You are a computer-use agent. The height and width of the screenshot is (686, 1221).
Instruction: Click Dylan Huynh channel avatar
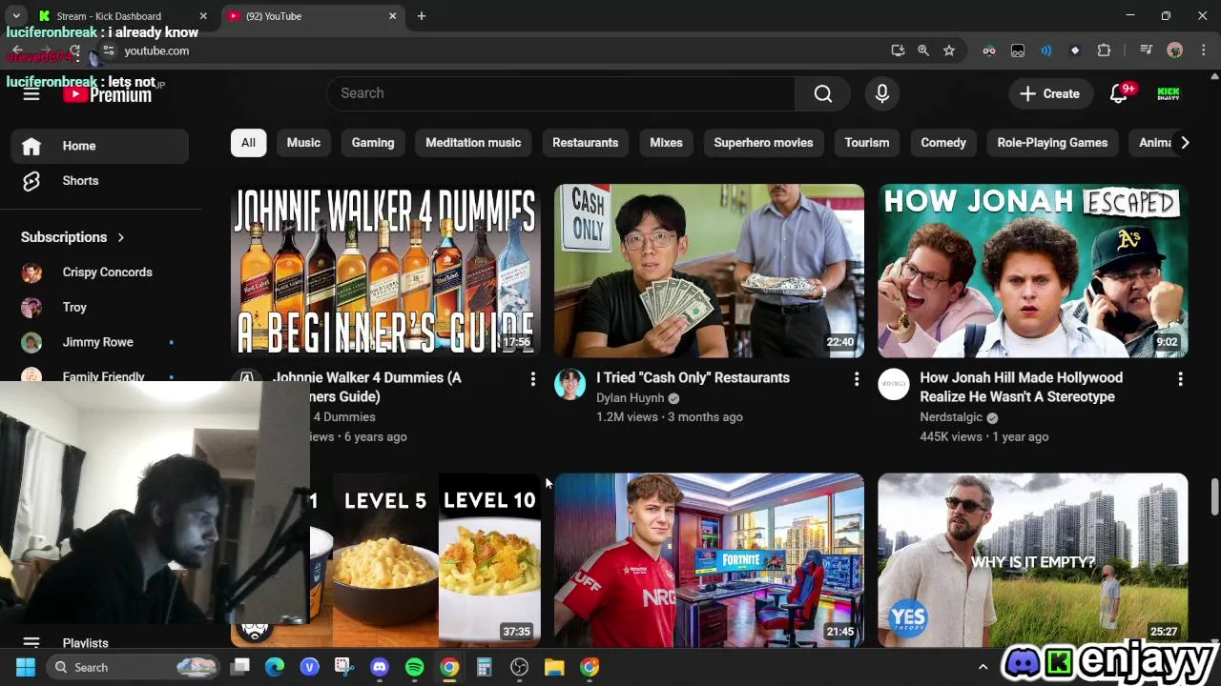(570, 385)
